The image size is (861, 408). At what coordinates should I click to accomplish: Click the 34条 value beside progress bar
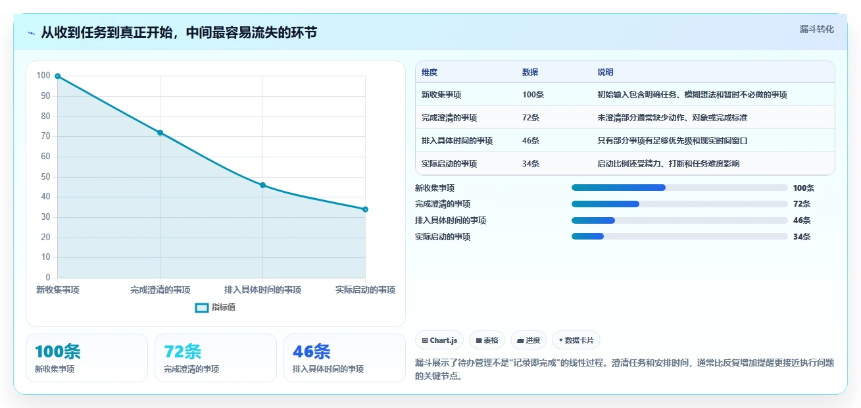[802, 237]
